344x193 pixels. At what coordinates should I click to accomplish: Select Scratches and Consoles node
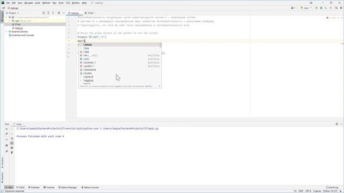pyautogui.click(x=23, y=35)
